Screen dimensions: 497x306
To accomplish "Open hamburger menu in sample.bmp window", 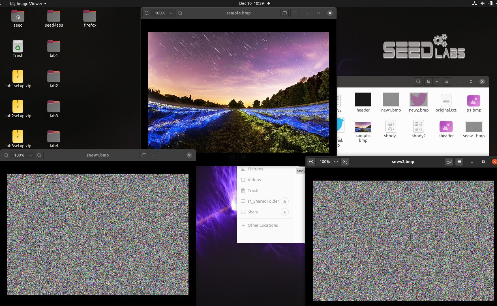I will (295, 13).
